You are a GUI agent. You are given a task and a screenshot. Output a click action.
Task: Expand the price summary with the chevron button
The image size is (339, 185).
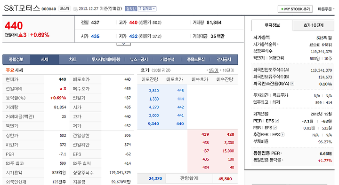pyautogui.click(x=124, y=44)
